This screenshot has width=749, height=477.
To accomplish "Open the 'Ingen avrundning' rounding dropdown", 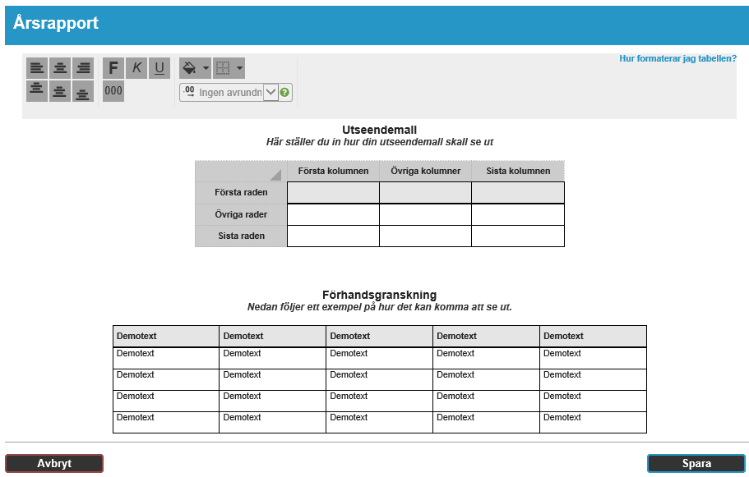I will [x=270, y=93].
